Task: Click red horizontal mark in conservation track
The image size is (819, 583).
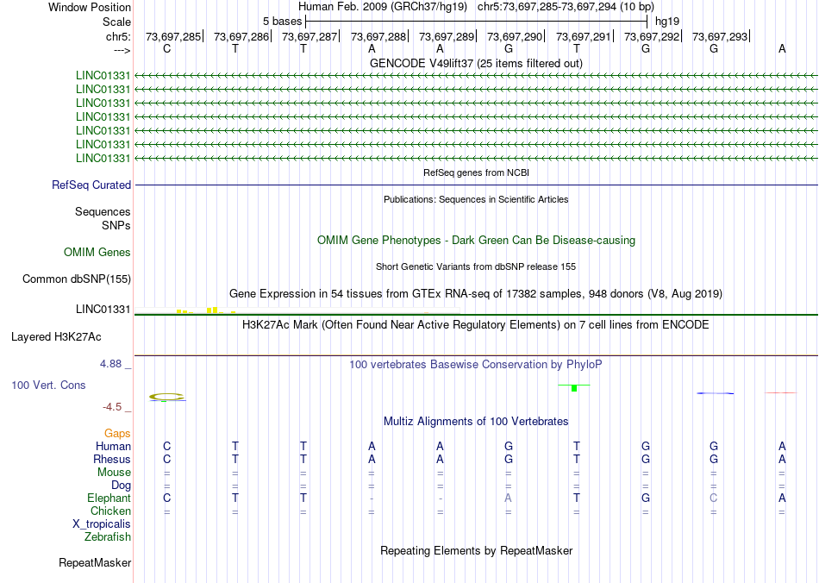Action: (x=781, y=392)
